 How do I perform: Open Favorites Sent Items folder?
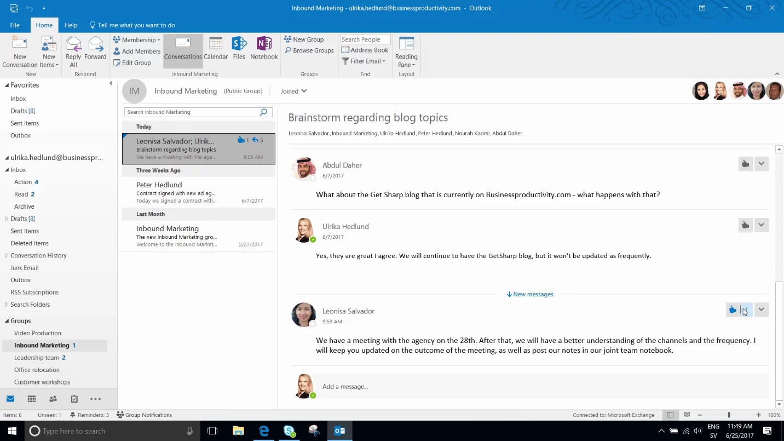25,123
